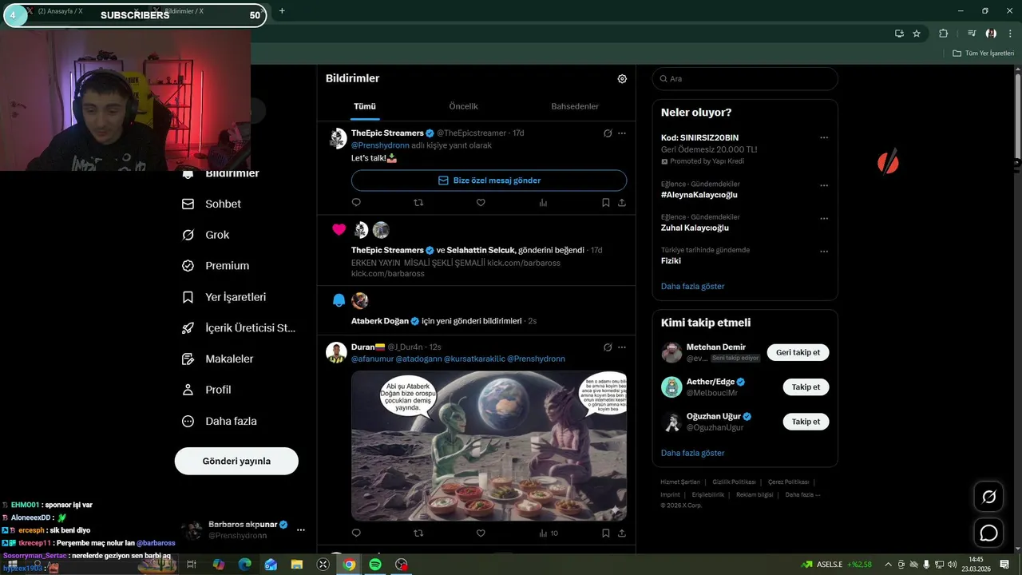
Task: Click Takip et for Oğuzhan Uğur
Action: (x=806, y=422)
